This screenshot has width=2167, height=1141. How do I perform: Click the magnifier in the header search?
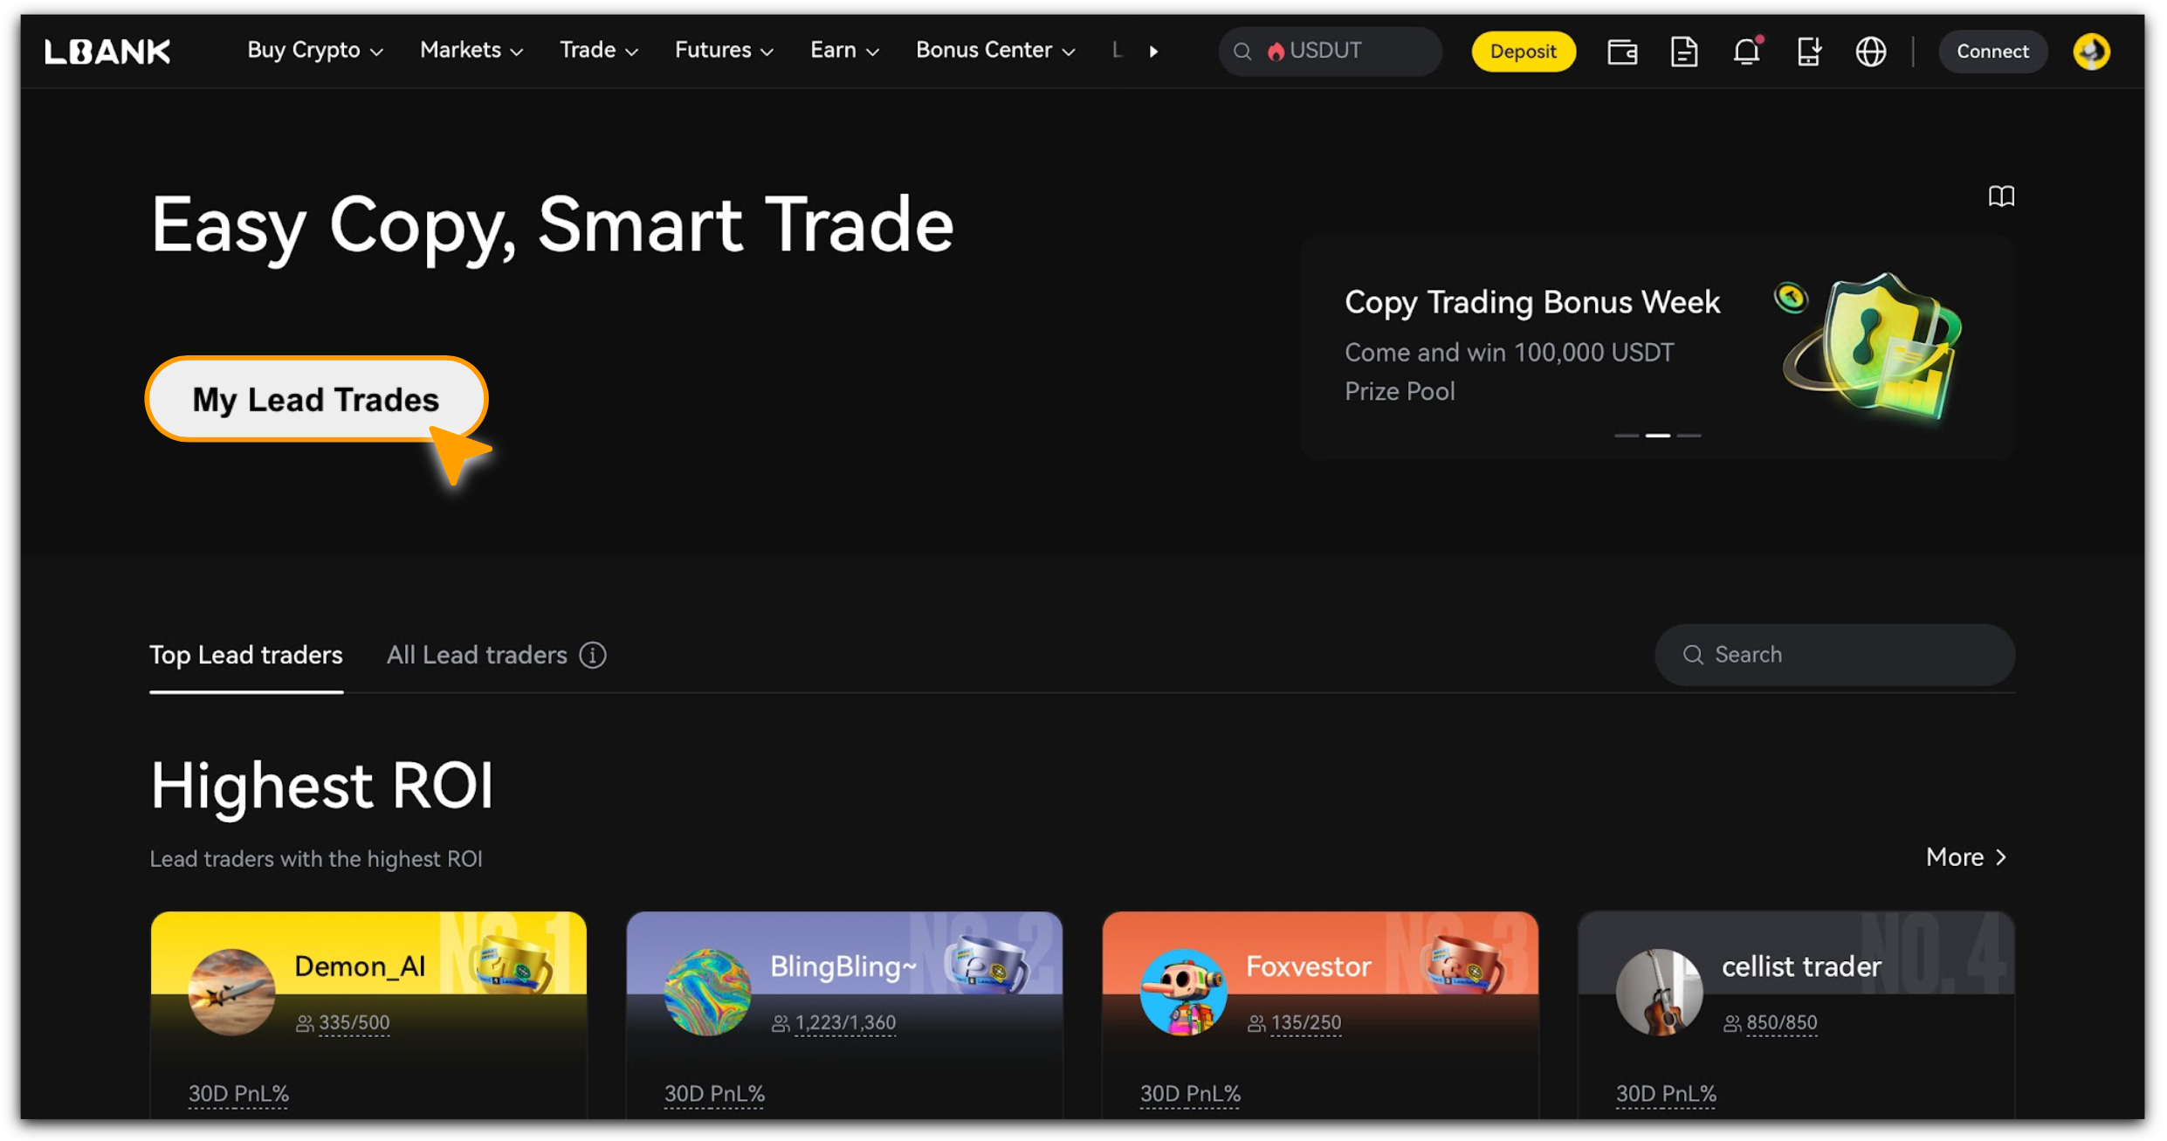1242,52
